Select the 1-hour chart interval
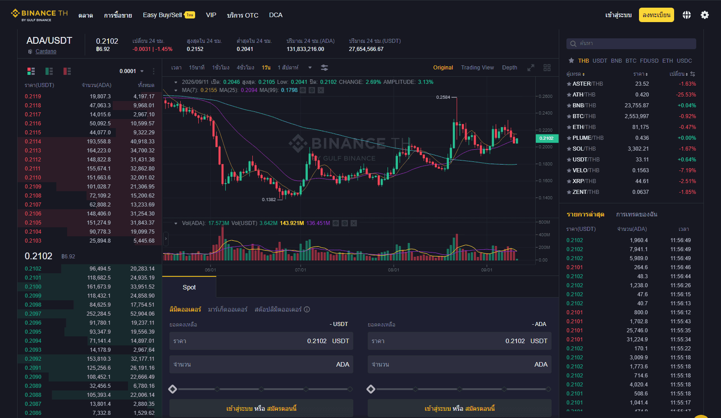Screen dimensions: 721x418 pyautogui.click(x=221, y=68)
